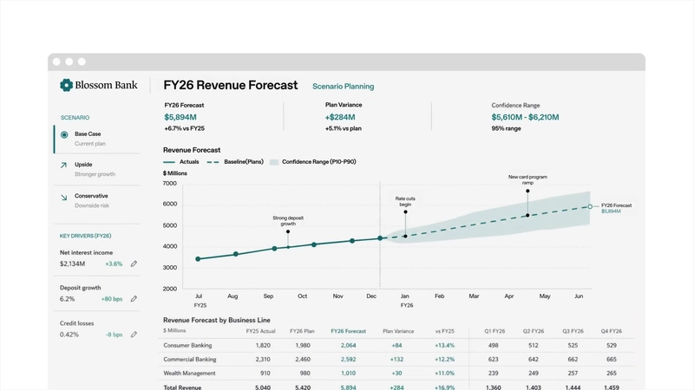This screenshot has height=390, width=694.
Task: Click the Rate cuts begin annotation marker
Action: (405, 211)
